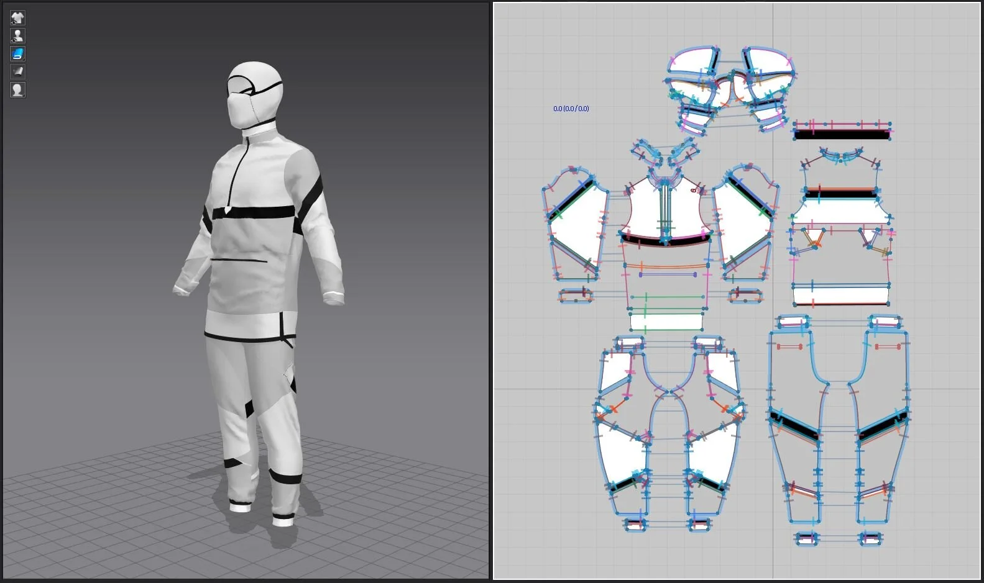The width and height of the screenshot is (984, 583).
Task: Click the gray fabric render style icon
Action: tap(17, 71)
